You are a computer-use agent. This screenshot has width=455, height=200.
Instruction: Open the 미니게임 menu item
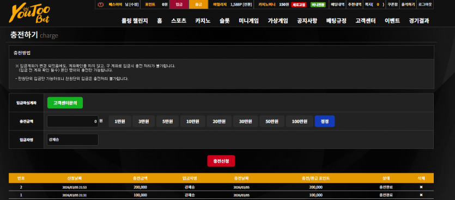[248, 21]
